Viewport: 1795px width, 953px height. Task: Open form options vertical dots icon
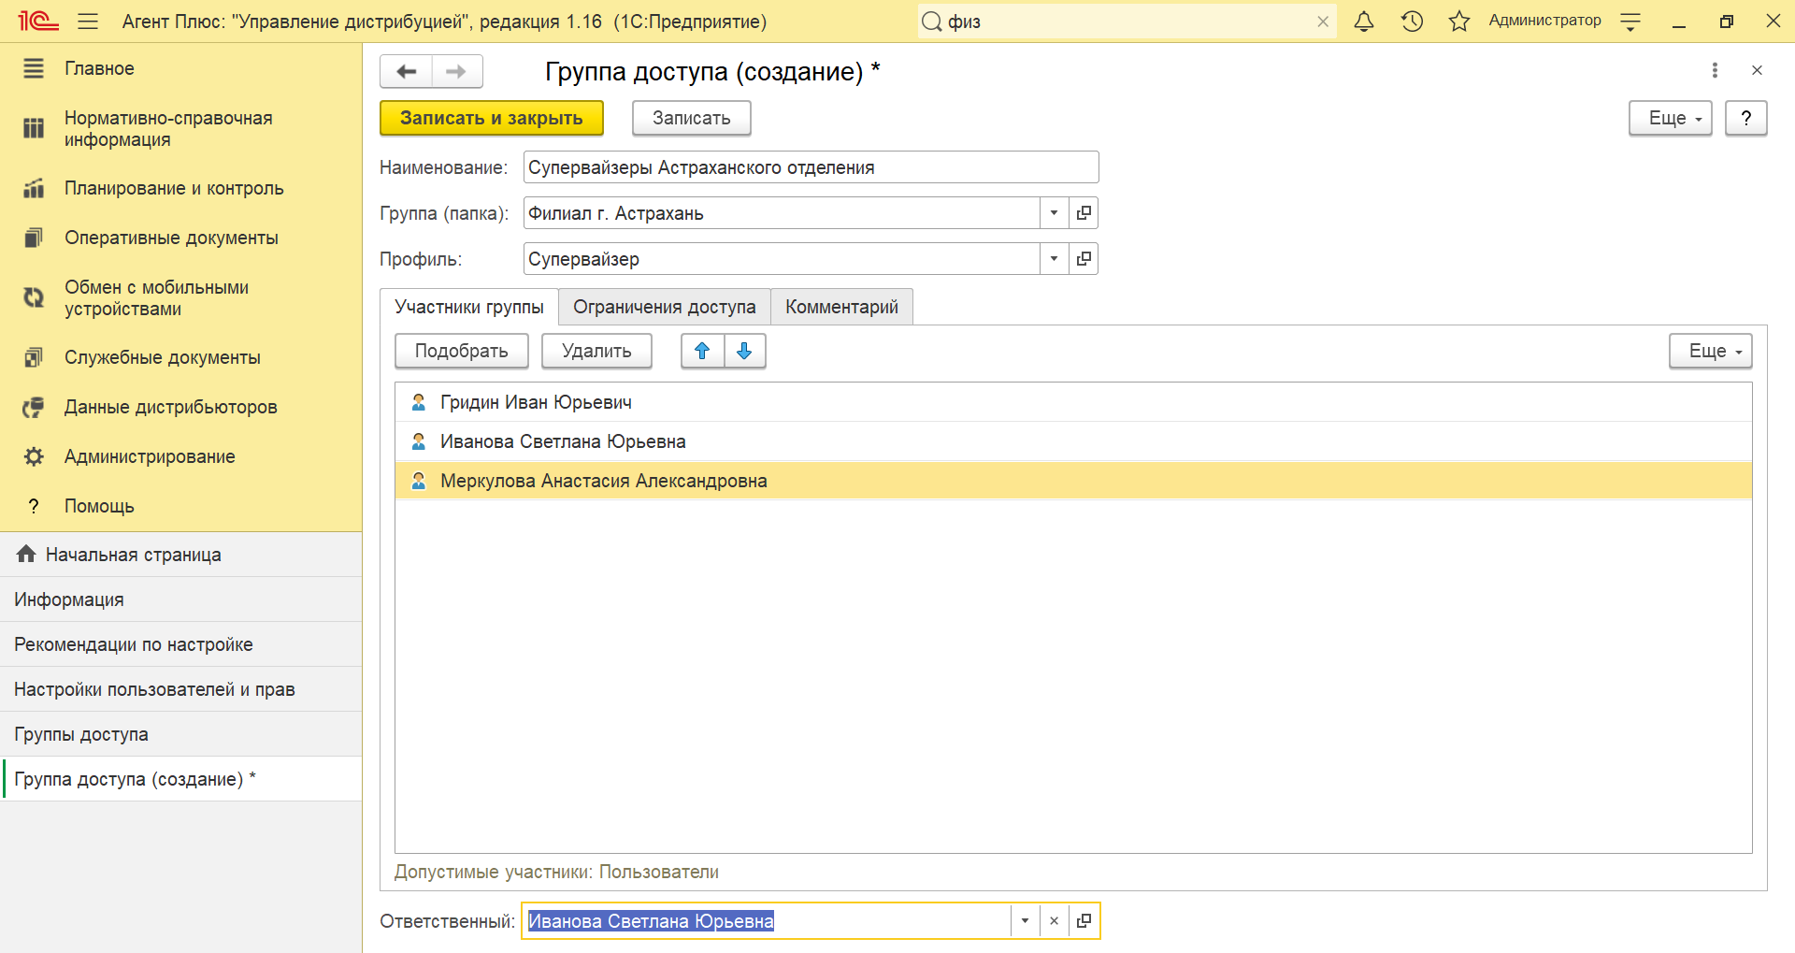coord(1715,70)
